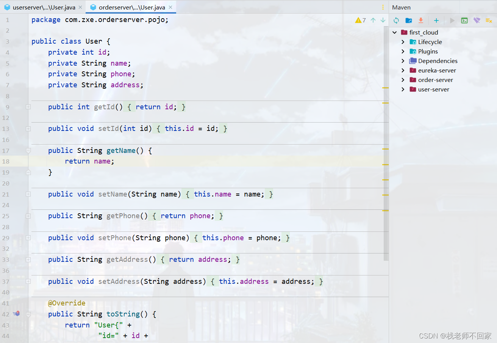Collapse getName method at line 17
Screen dimensions: 497x343
tap(28, 151)
